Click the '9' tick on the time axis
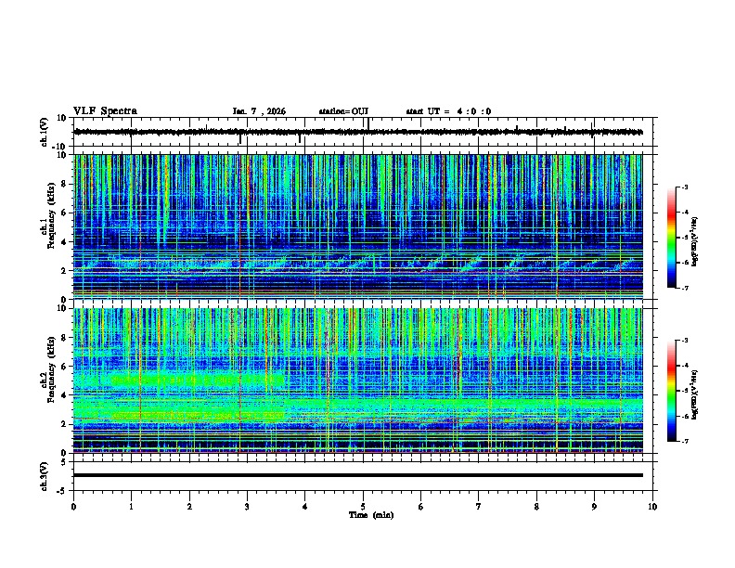 click(x=594, y=507)
